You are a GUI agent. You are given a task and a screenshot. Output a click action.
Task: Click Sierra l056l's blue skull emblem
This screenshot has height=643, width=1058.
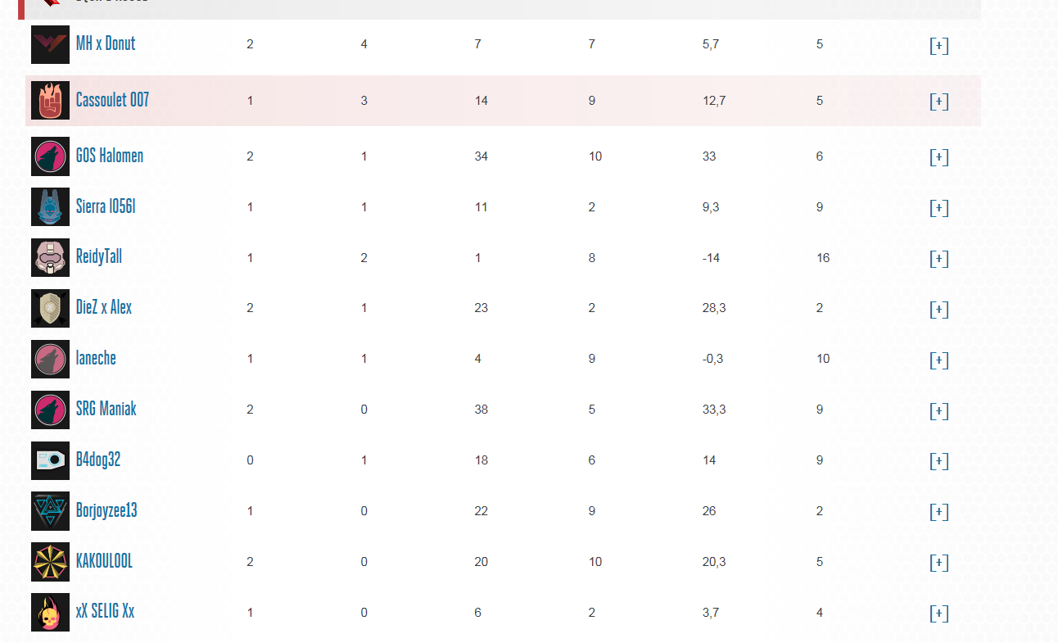coord(50,207)
